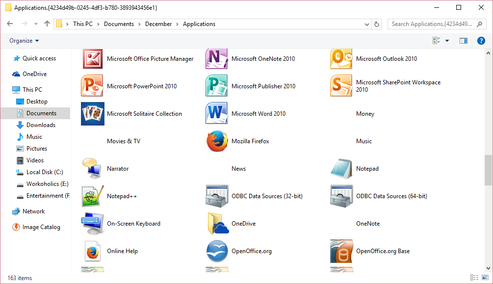Viewport: 493px width, 284px height.
Task: Go back with the Back arrow
Action: point(10,24)
